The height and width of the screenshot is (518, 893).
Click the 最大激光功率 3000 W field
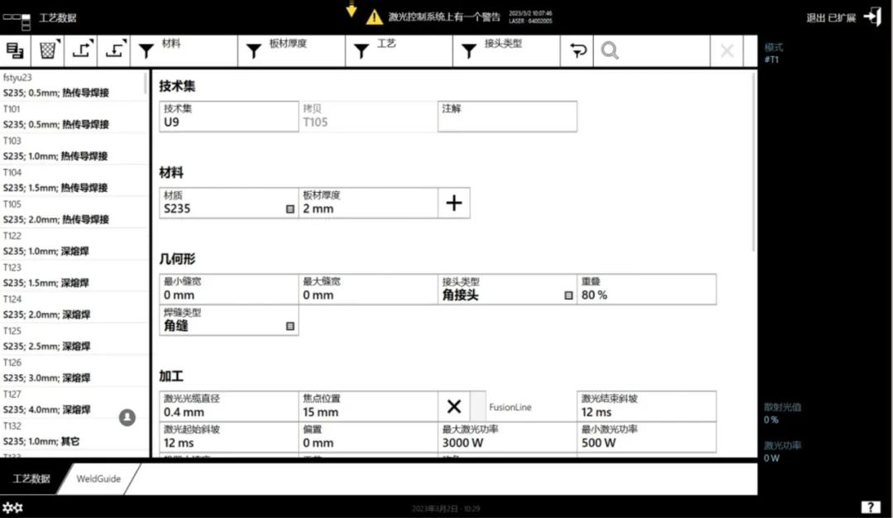[508, 437]
